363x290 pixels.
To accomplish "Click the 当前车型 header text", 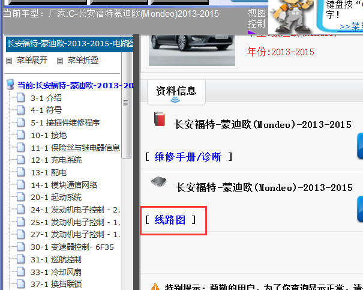I will pos(111,14).
